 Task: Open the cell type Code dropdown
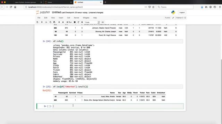click(92, 22)
